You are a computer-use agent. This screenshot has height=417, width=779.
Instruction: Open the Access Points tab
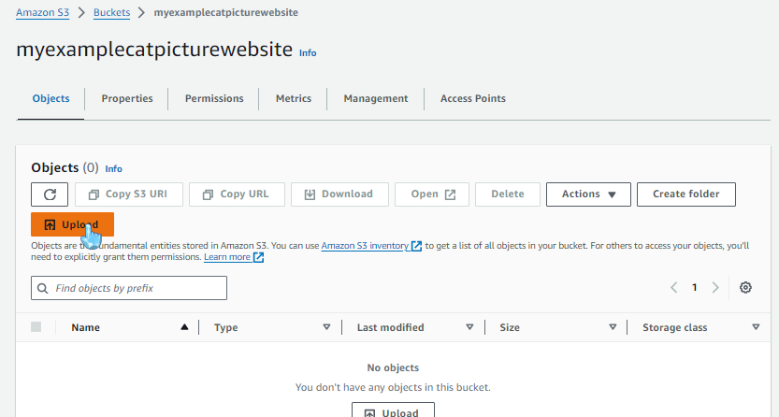(473, 98)
